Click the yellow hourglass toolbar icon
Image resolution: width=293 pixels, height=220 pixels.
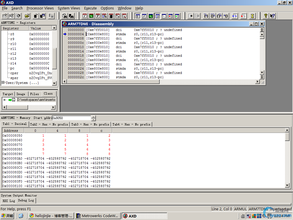point(252,16)
